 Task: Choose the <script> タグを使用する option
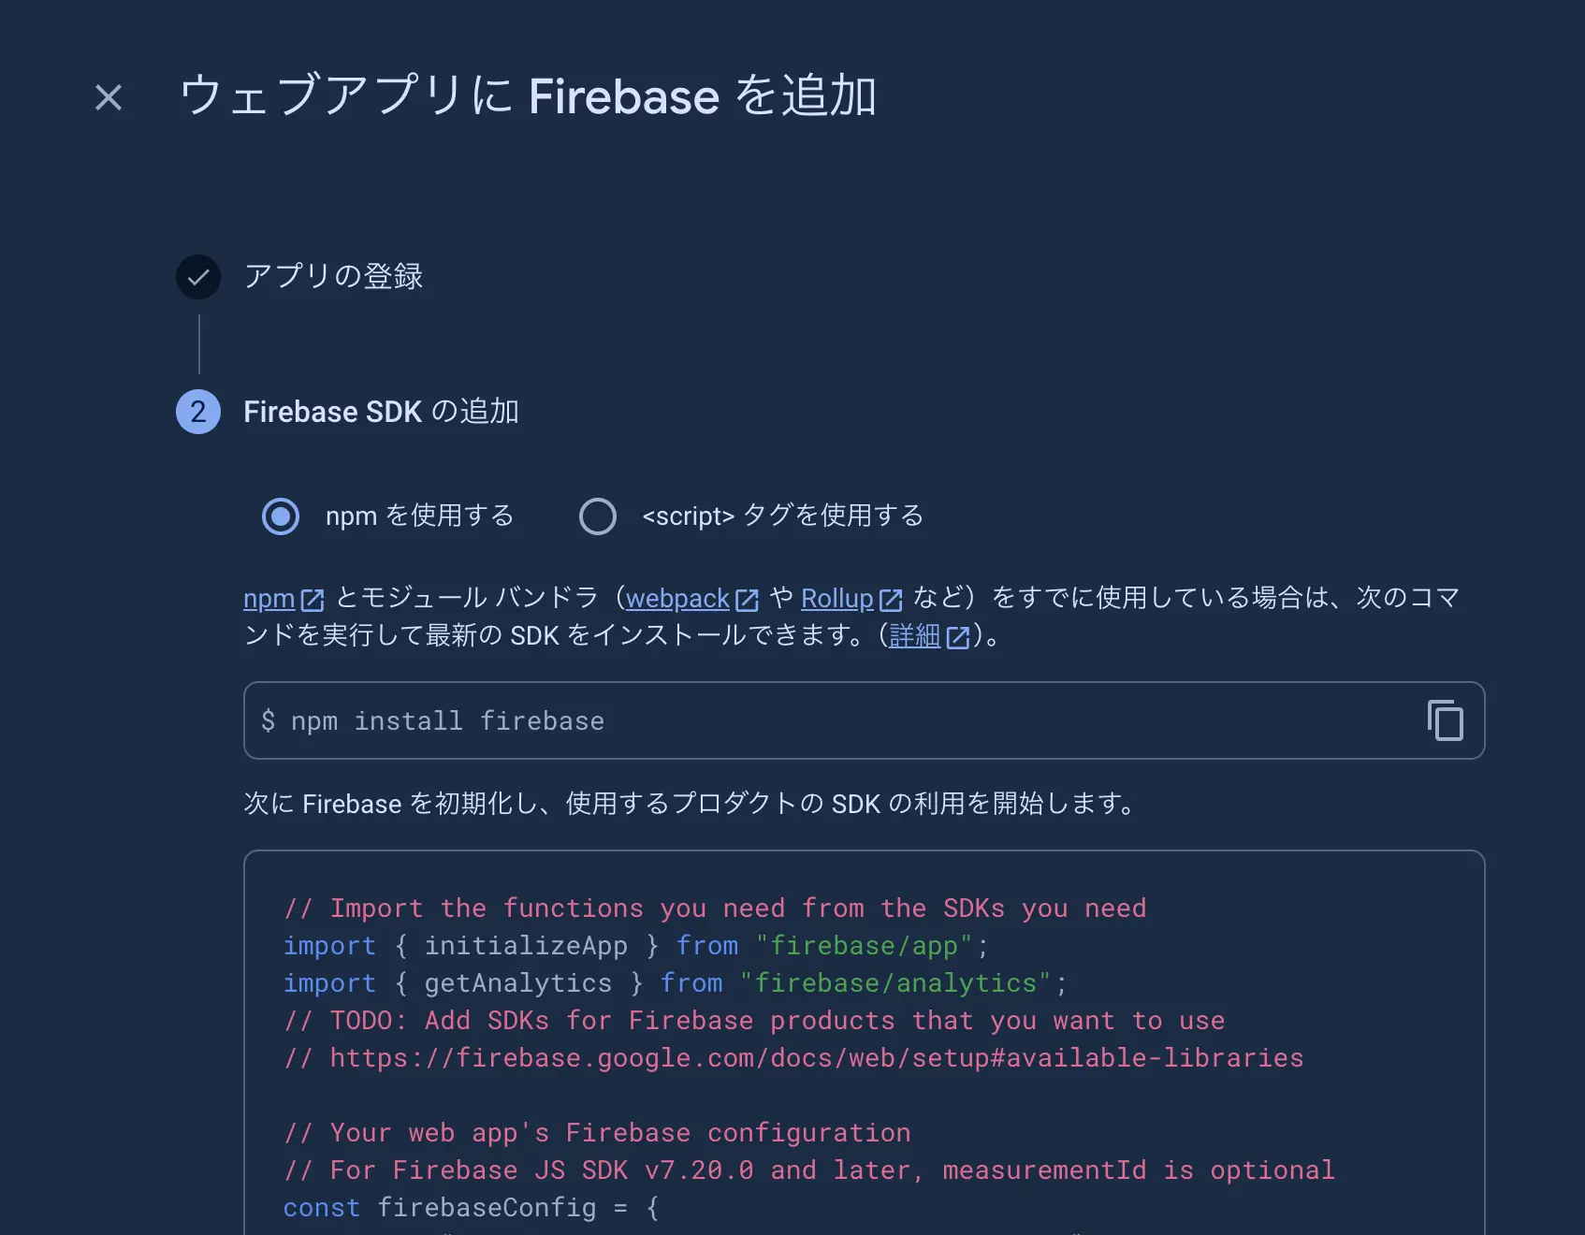click(598, 516)
